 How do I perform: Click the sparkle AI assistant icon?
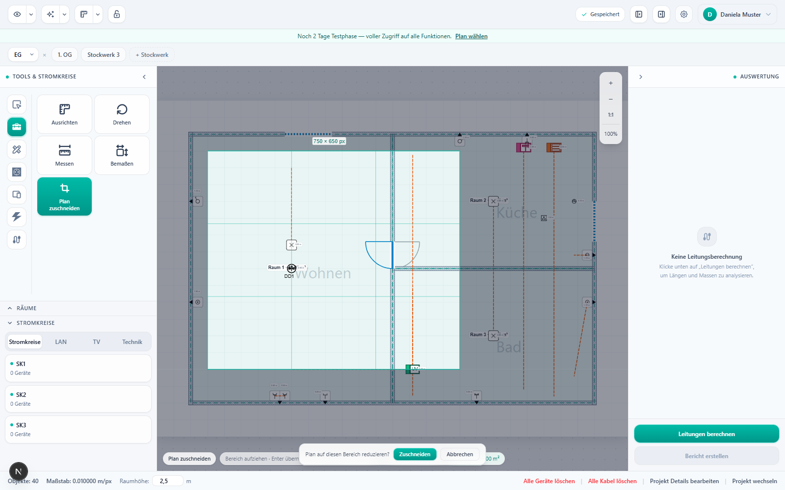tap(51, 14)
